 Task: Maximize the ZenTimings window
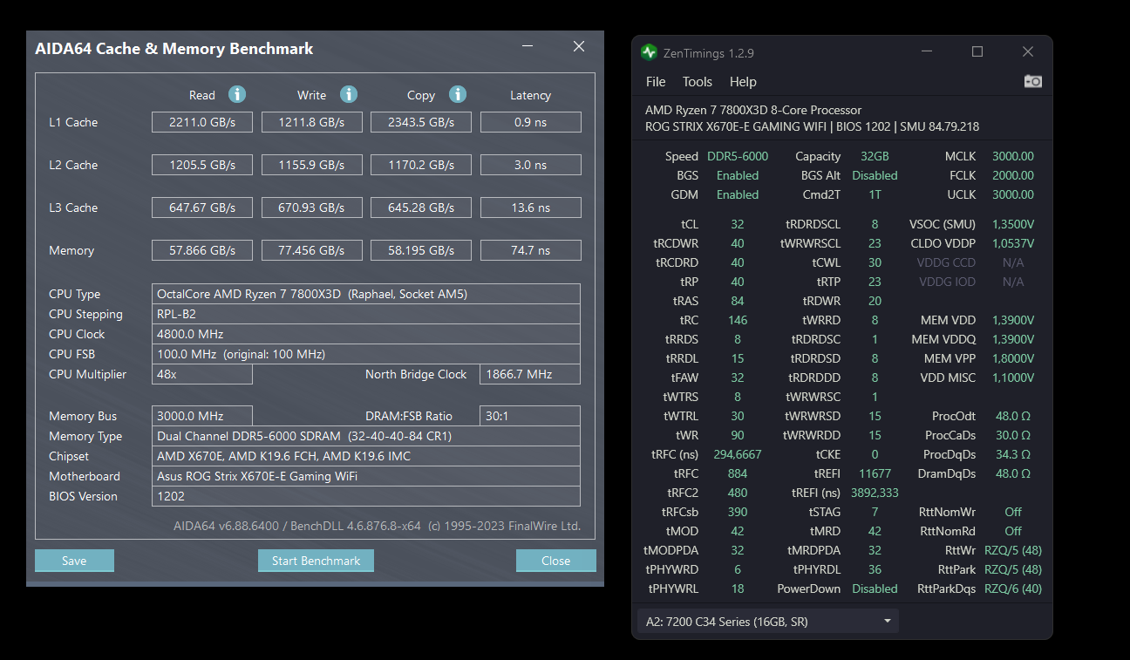pos(977,52)
